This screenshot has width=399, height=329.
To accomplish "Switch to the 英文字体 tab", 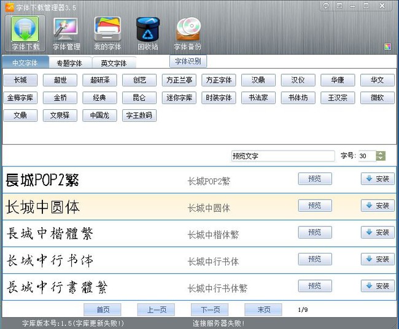I will (114, 63).
